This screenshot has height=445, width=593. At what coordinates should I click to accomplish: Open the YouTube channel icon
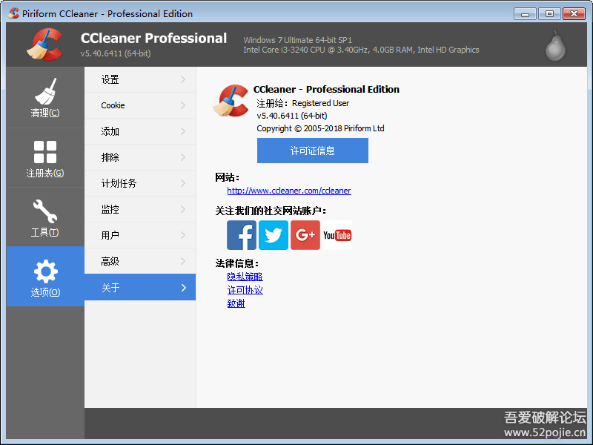[337, 235]
